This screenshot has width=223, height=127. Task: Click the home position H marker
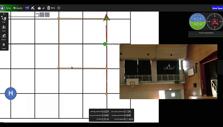point(11,93)
